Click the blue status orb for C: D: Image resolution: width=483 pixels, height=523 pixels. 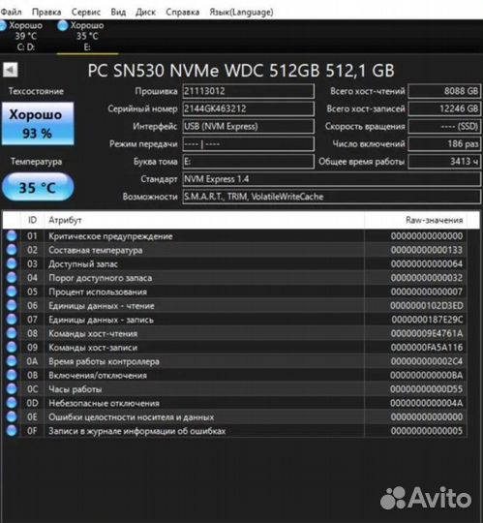click(2, 26)
